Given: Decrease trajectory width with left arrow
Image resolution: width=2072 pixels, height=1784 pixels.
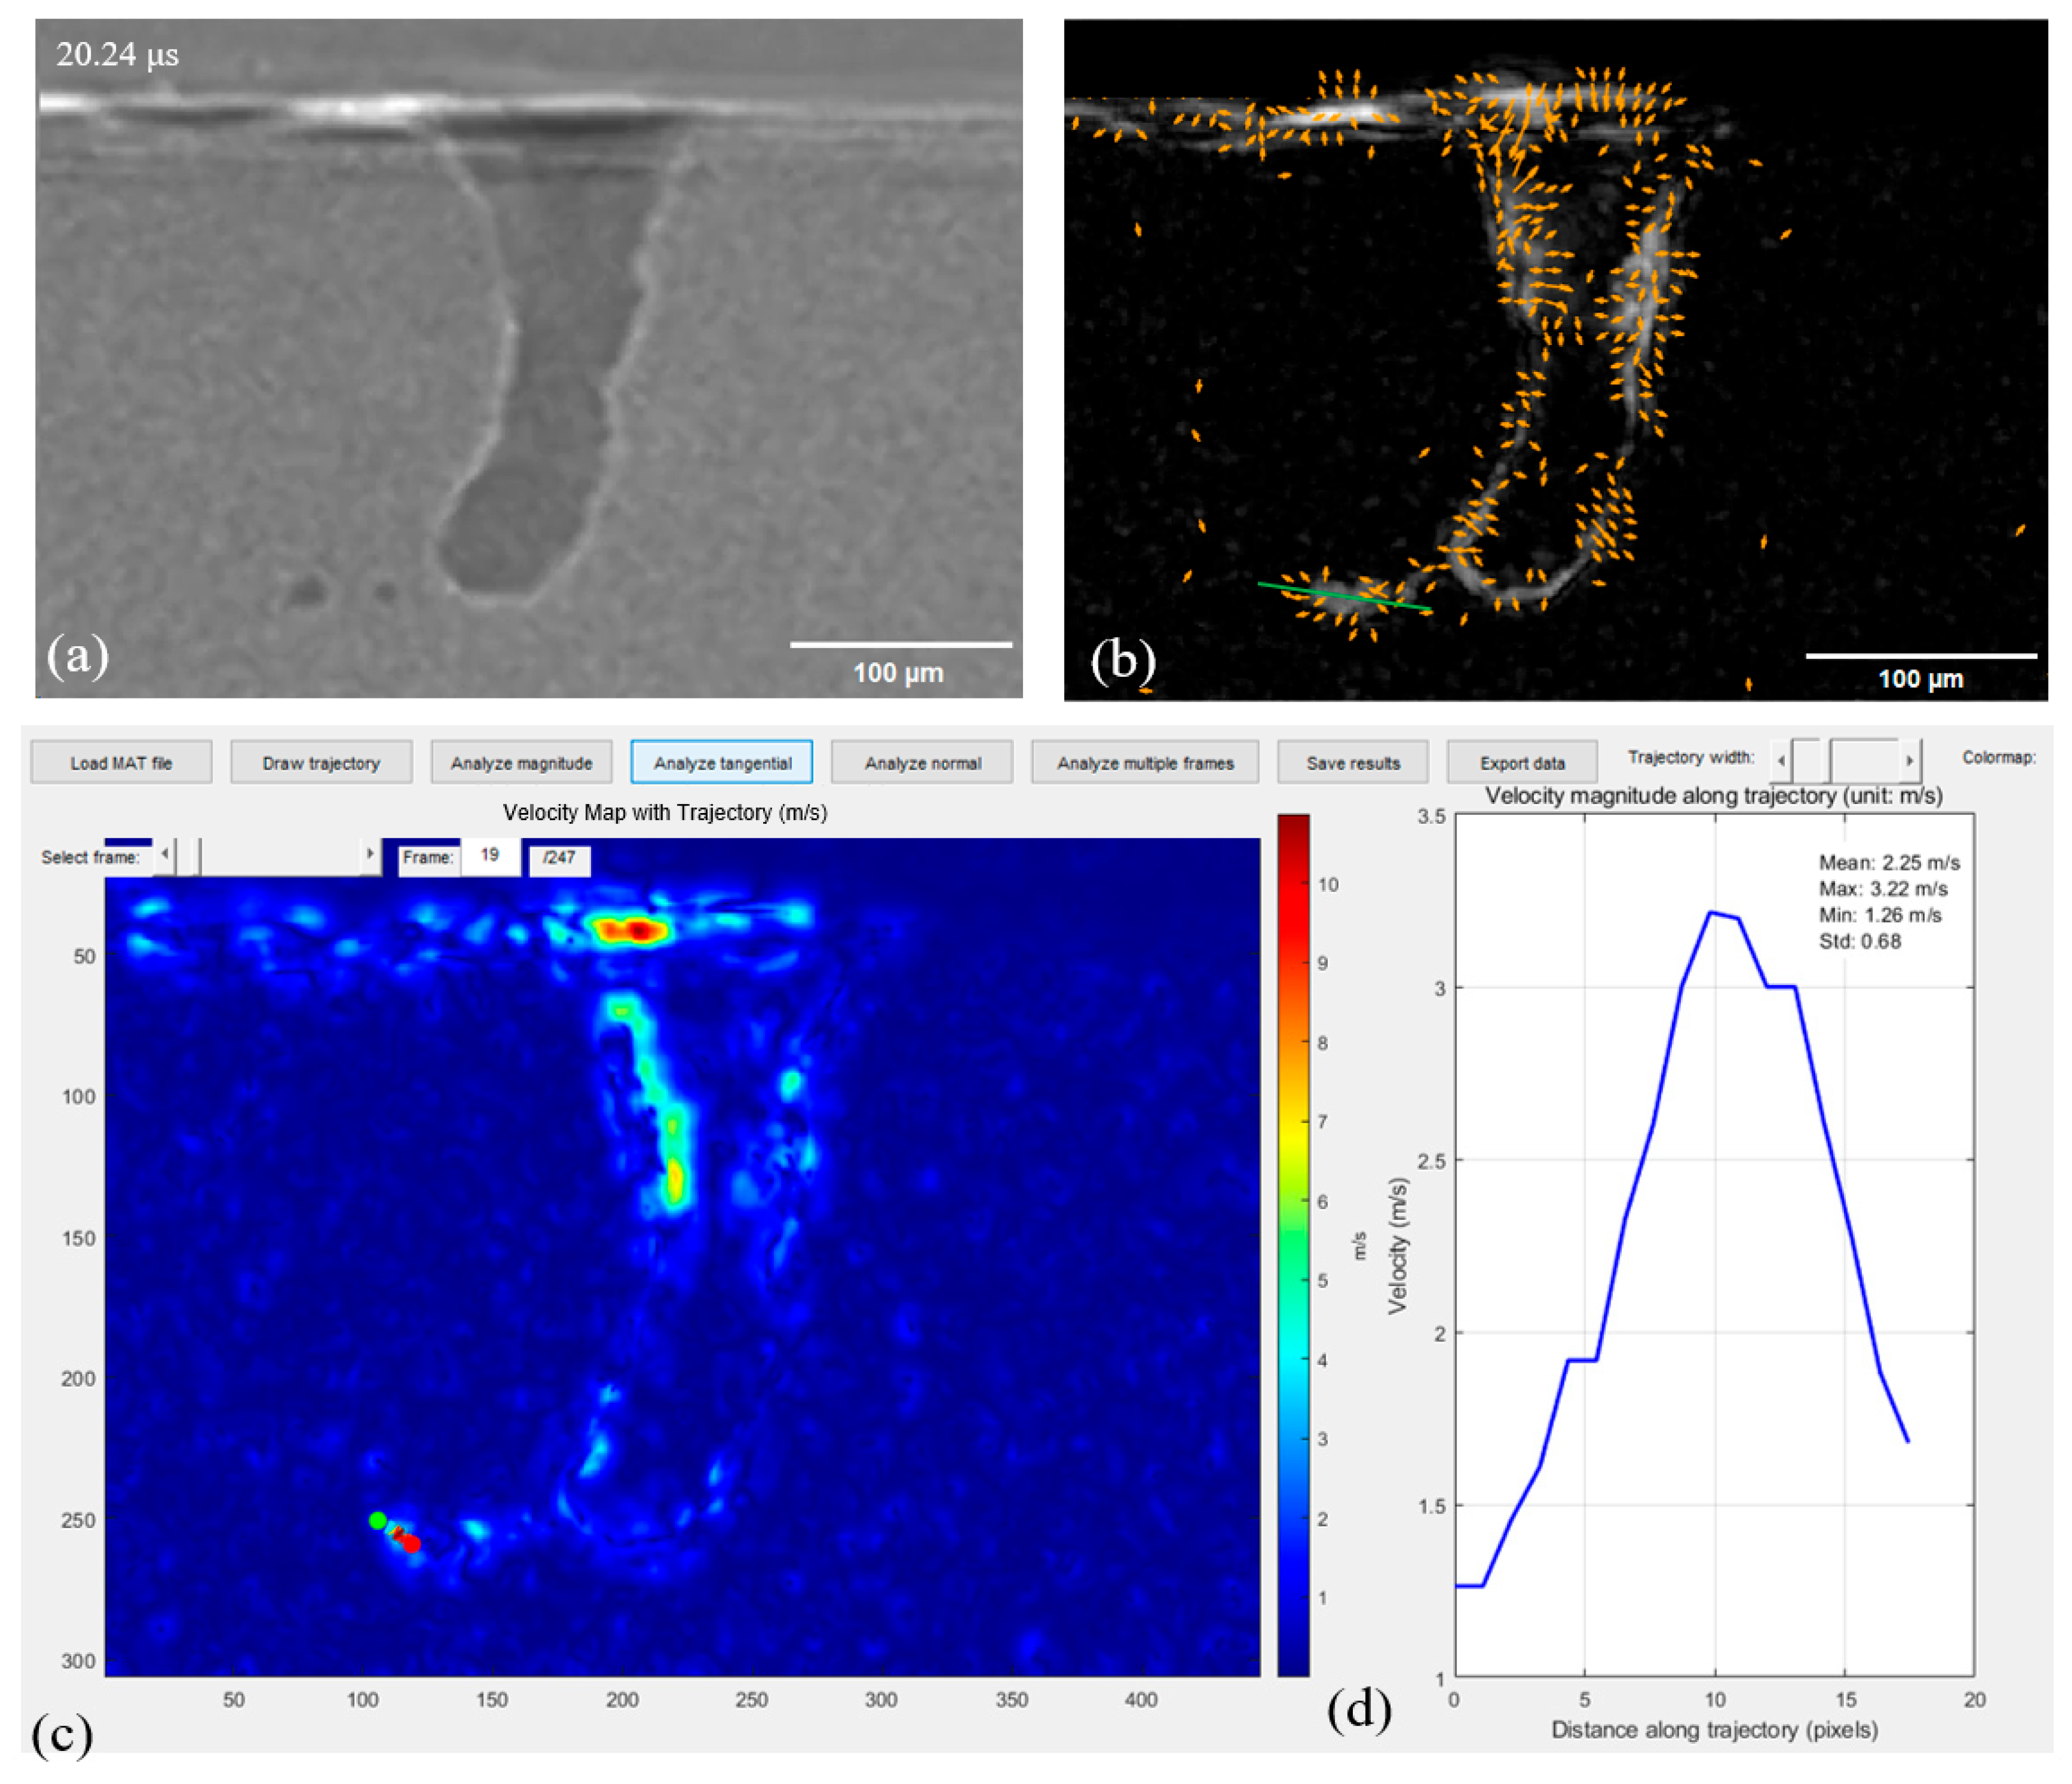Looking at the screenshot, I should click(x=1781, y=761).
